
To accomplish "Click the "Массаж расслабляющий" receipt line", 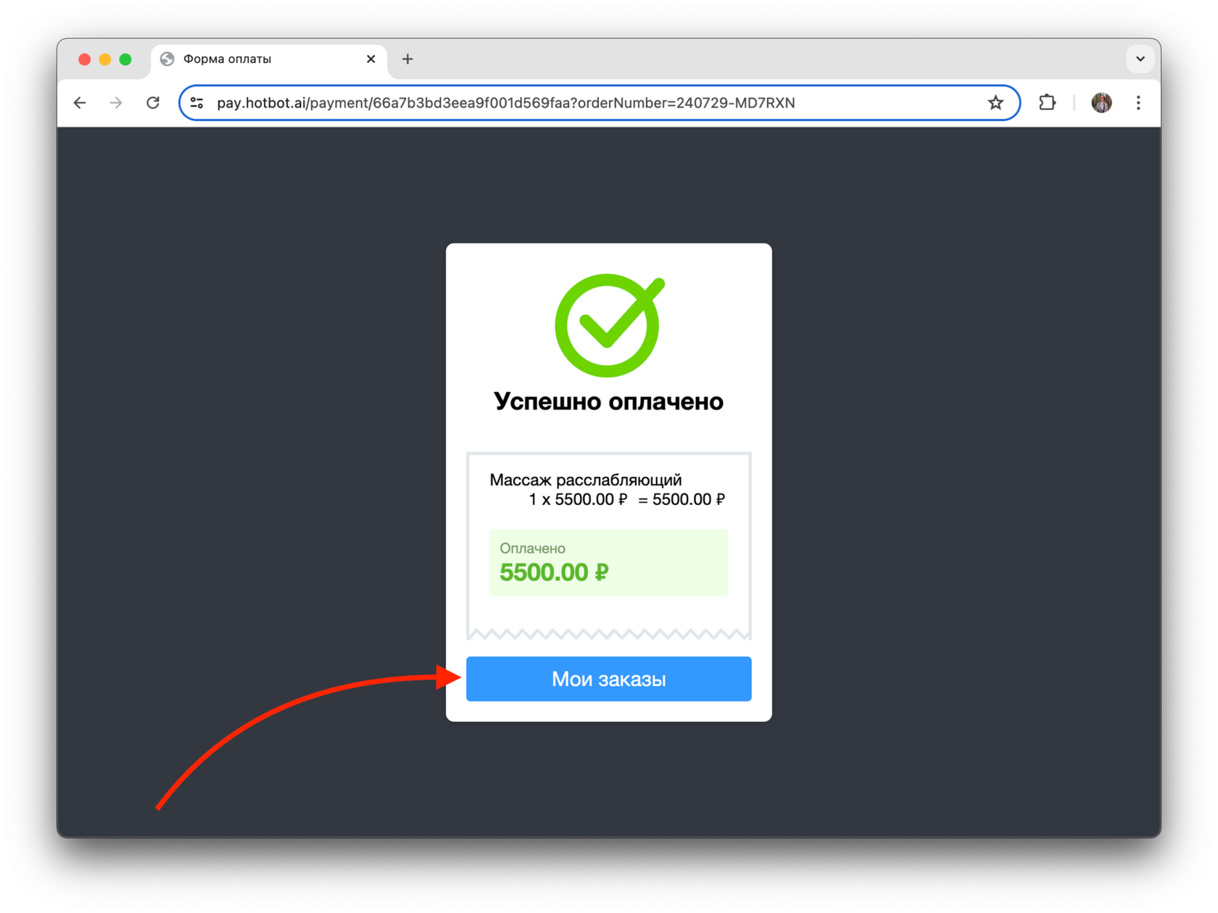I will click(586, 480).
